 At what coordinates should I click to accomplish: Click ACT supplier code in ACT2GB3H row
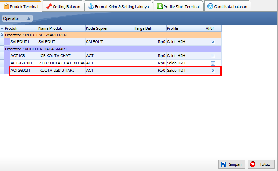(109, 70)
